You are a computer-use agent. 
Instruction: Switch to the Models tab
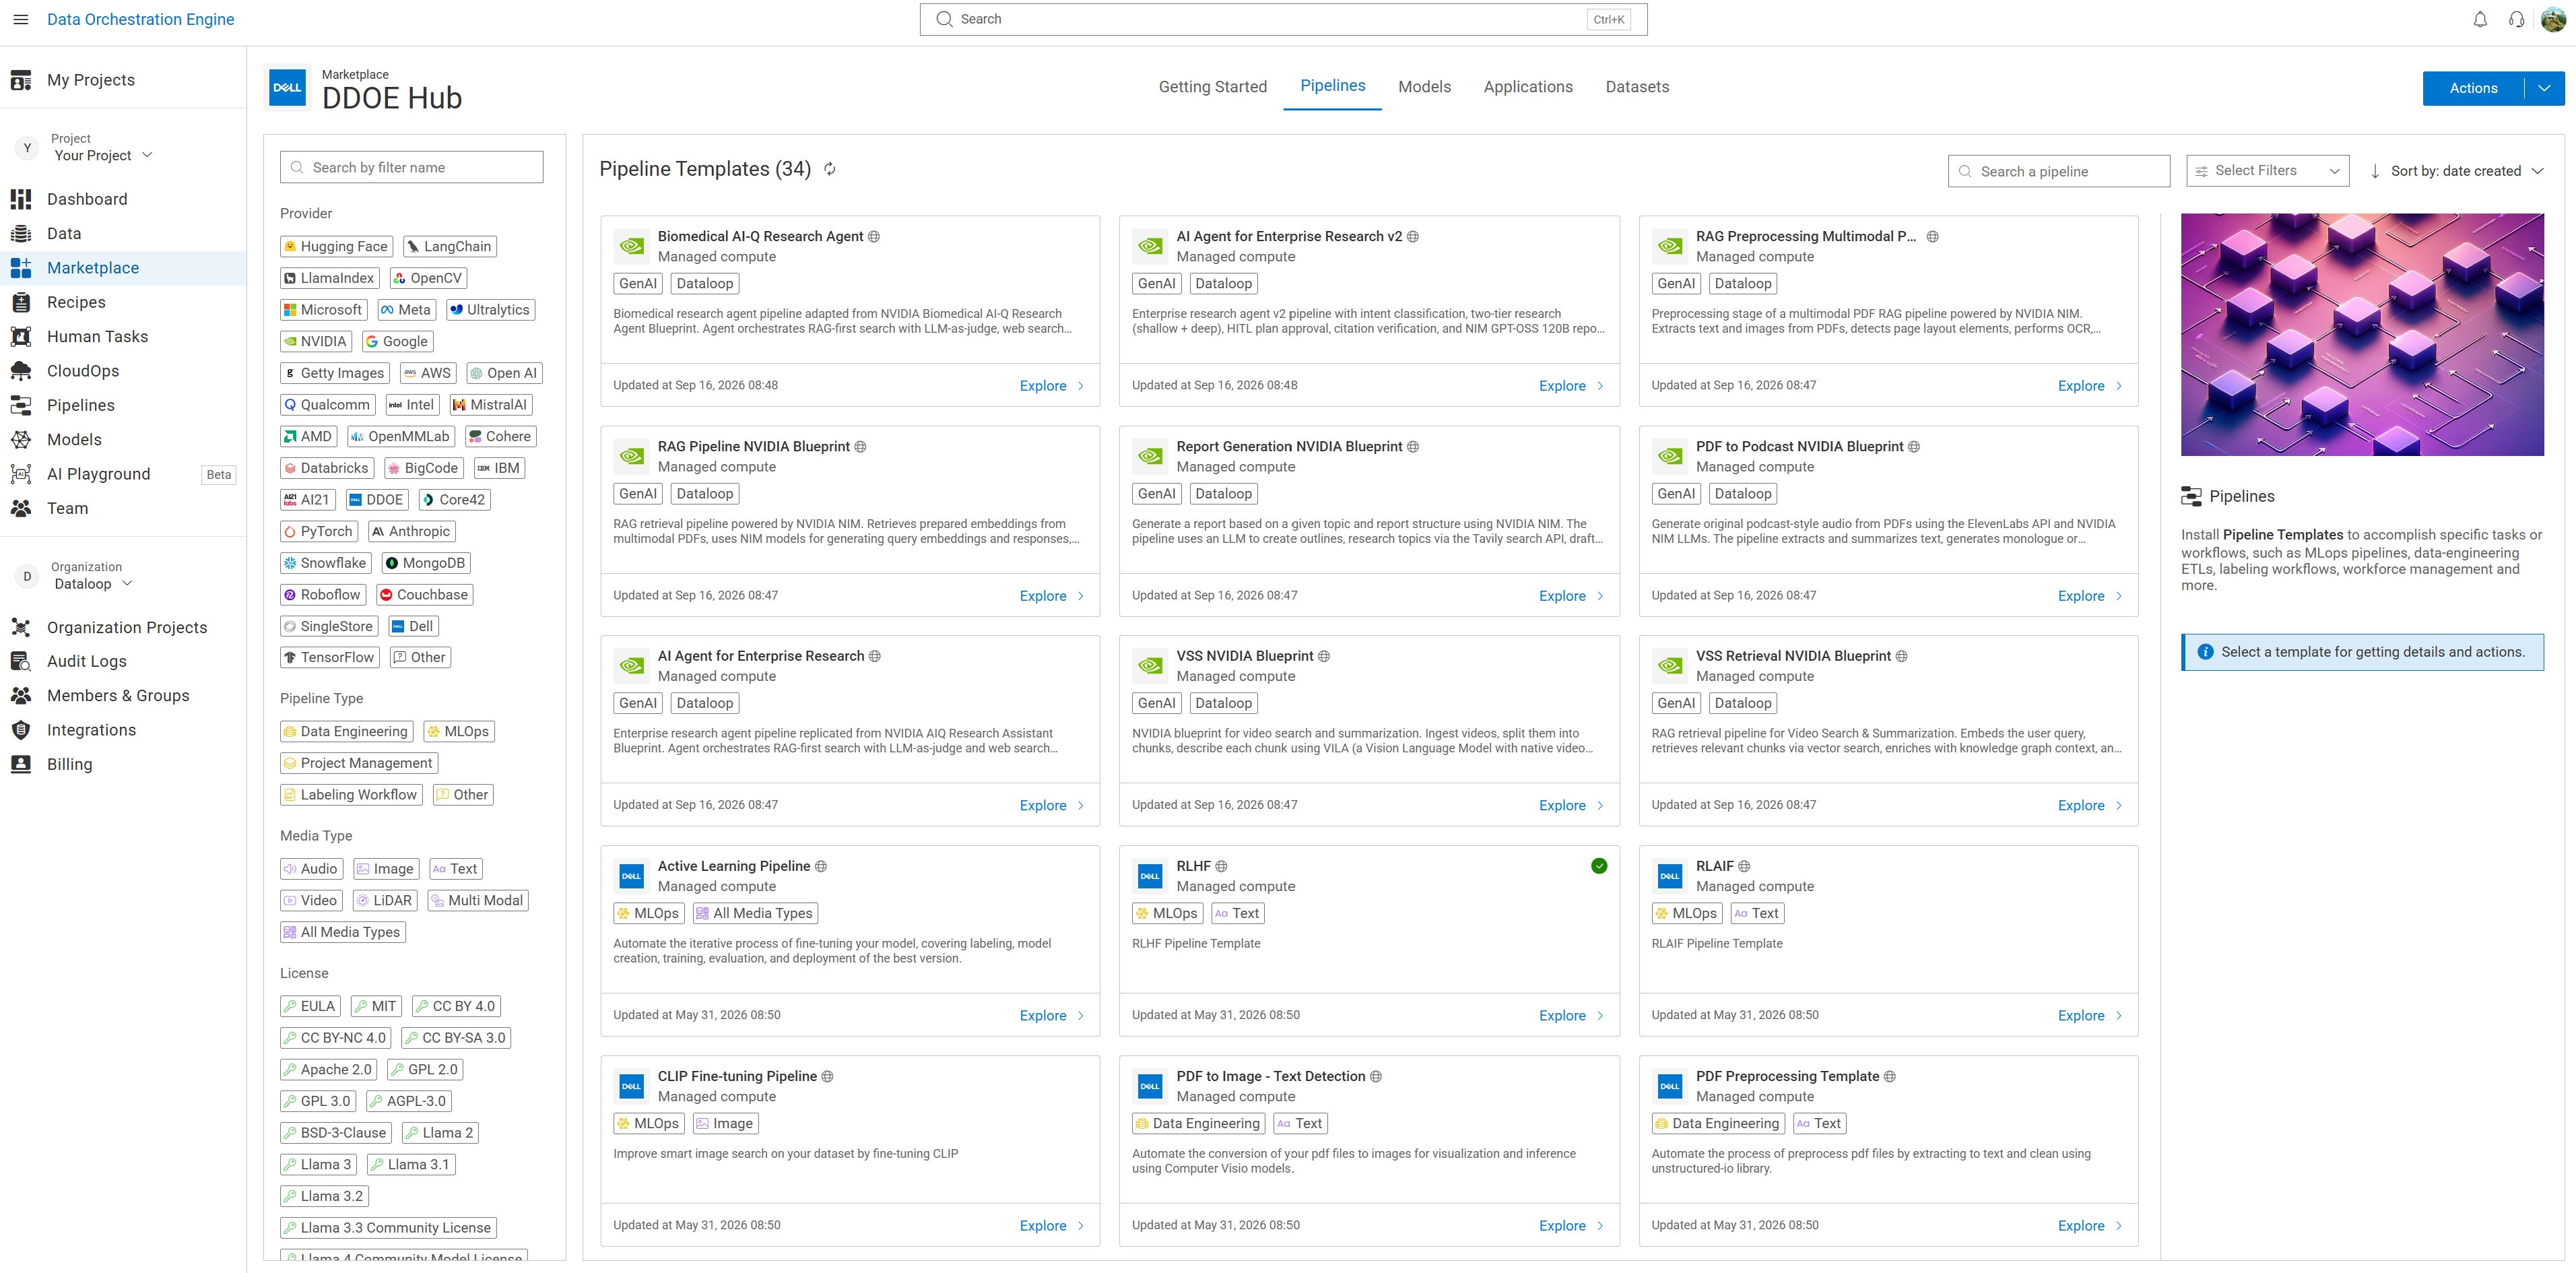pyautogui.click(x=1424, y=87)
